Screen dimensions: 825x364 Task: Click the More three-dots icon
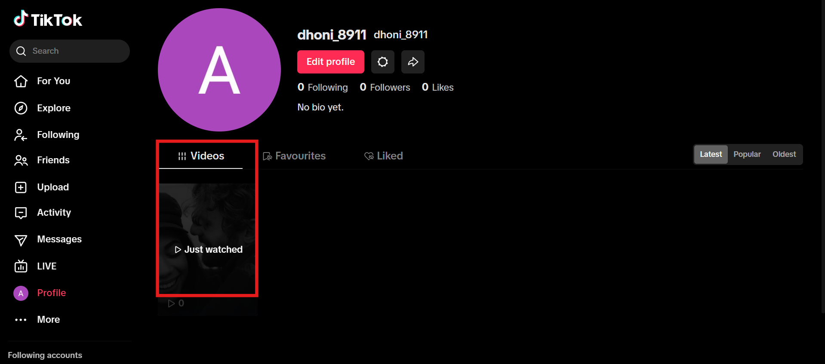pyautogui.click(x=21, y=320)
